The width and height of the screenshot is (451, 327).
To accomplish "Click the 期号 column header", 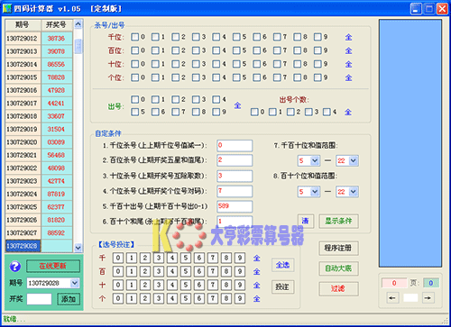I will coord(23,25).
